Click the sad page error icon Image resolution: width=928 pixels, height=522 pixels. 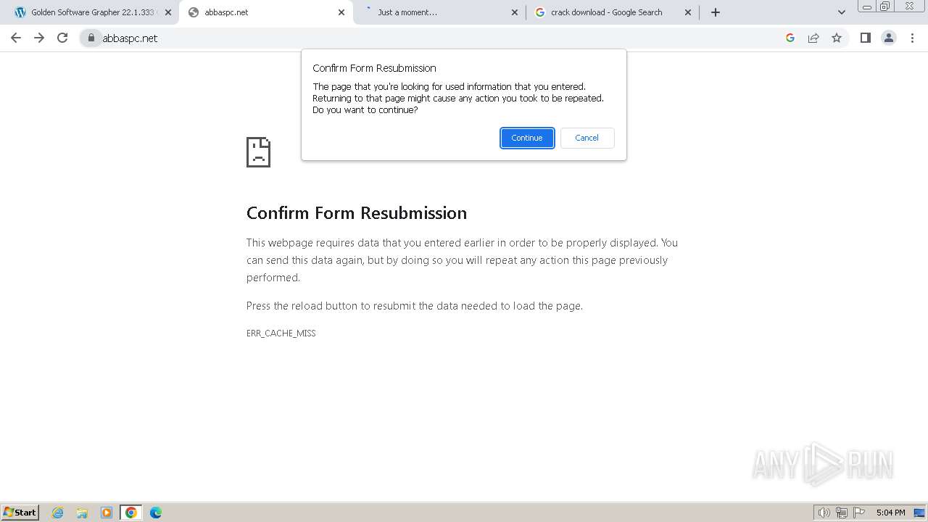point(258,152)
